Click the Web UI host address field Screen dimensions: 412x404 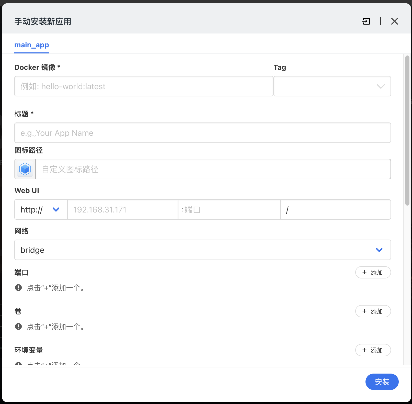(123, 210)
